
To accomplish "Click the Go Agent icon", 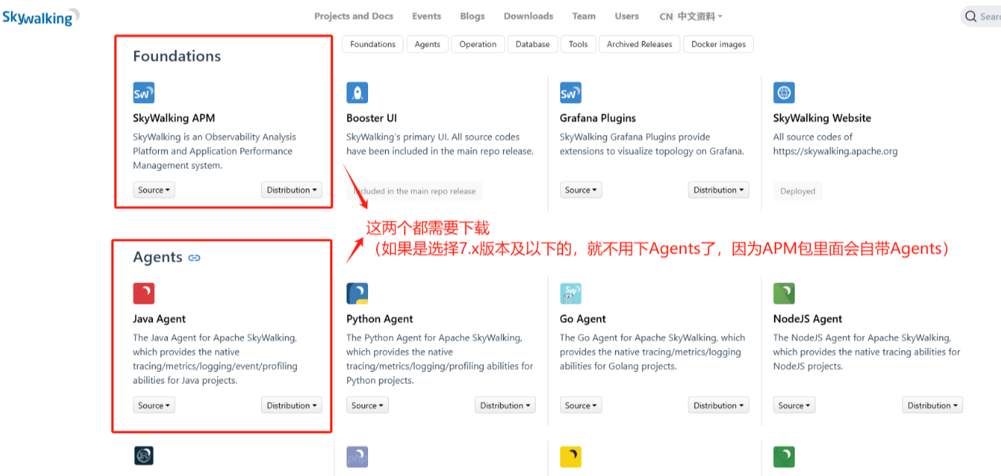I will coord(571,294).
